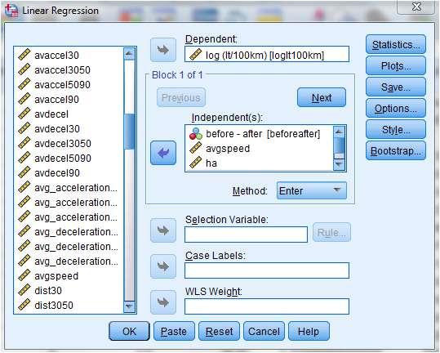Viewport: 440px width, 353px height.
Task: Open Options dialog
Action: (396, 109)
